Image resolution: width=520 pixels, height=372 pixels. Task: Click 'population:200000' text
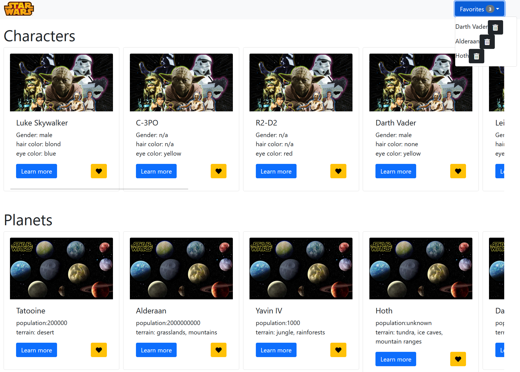(42, 323)
